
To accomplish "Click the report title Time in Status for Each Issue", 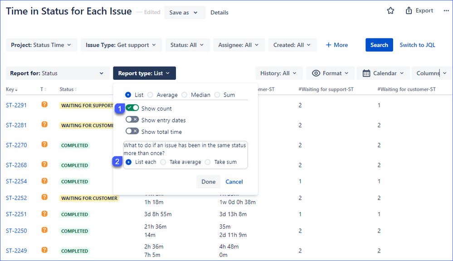I will point(69,11).
